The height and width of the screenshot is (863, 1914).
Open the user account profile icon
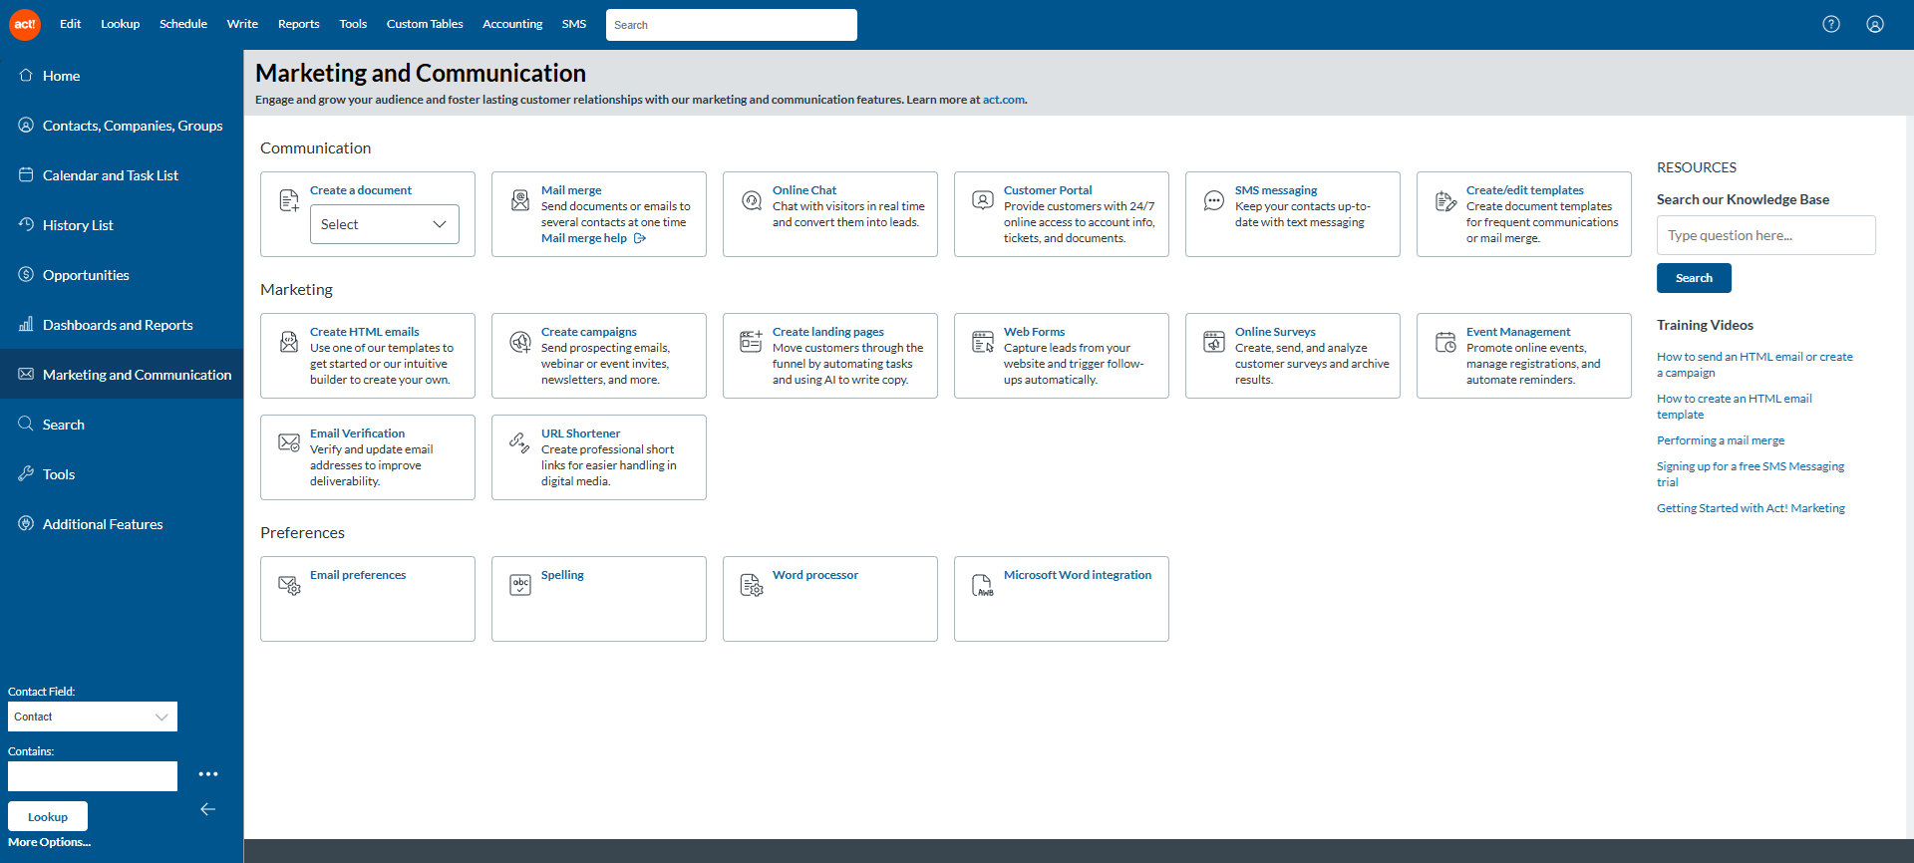click(x=1875, y=24)
